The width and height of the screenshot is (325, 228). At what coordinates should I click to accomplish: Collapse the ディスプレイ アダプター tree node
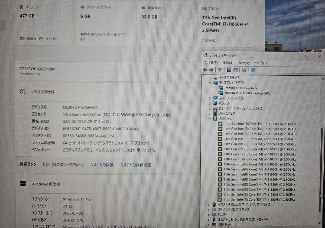(x=210, y=83)
